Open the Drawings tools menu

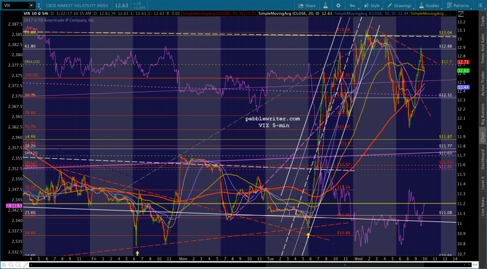(399, 5)
